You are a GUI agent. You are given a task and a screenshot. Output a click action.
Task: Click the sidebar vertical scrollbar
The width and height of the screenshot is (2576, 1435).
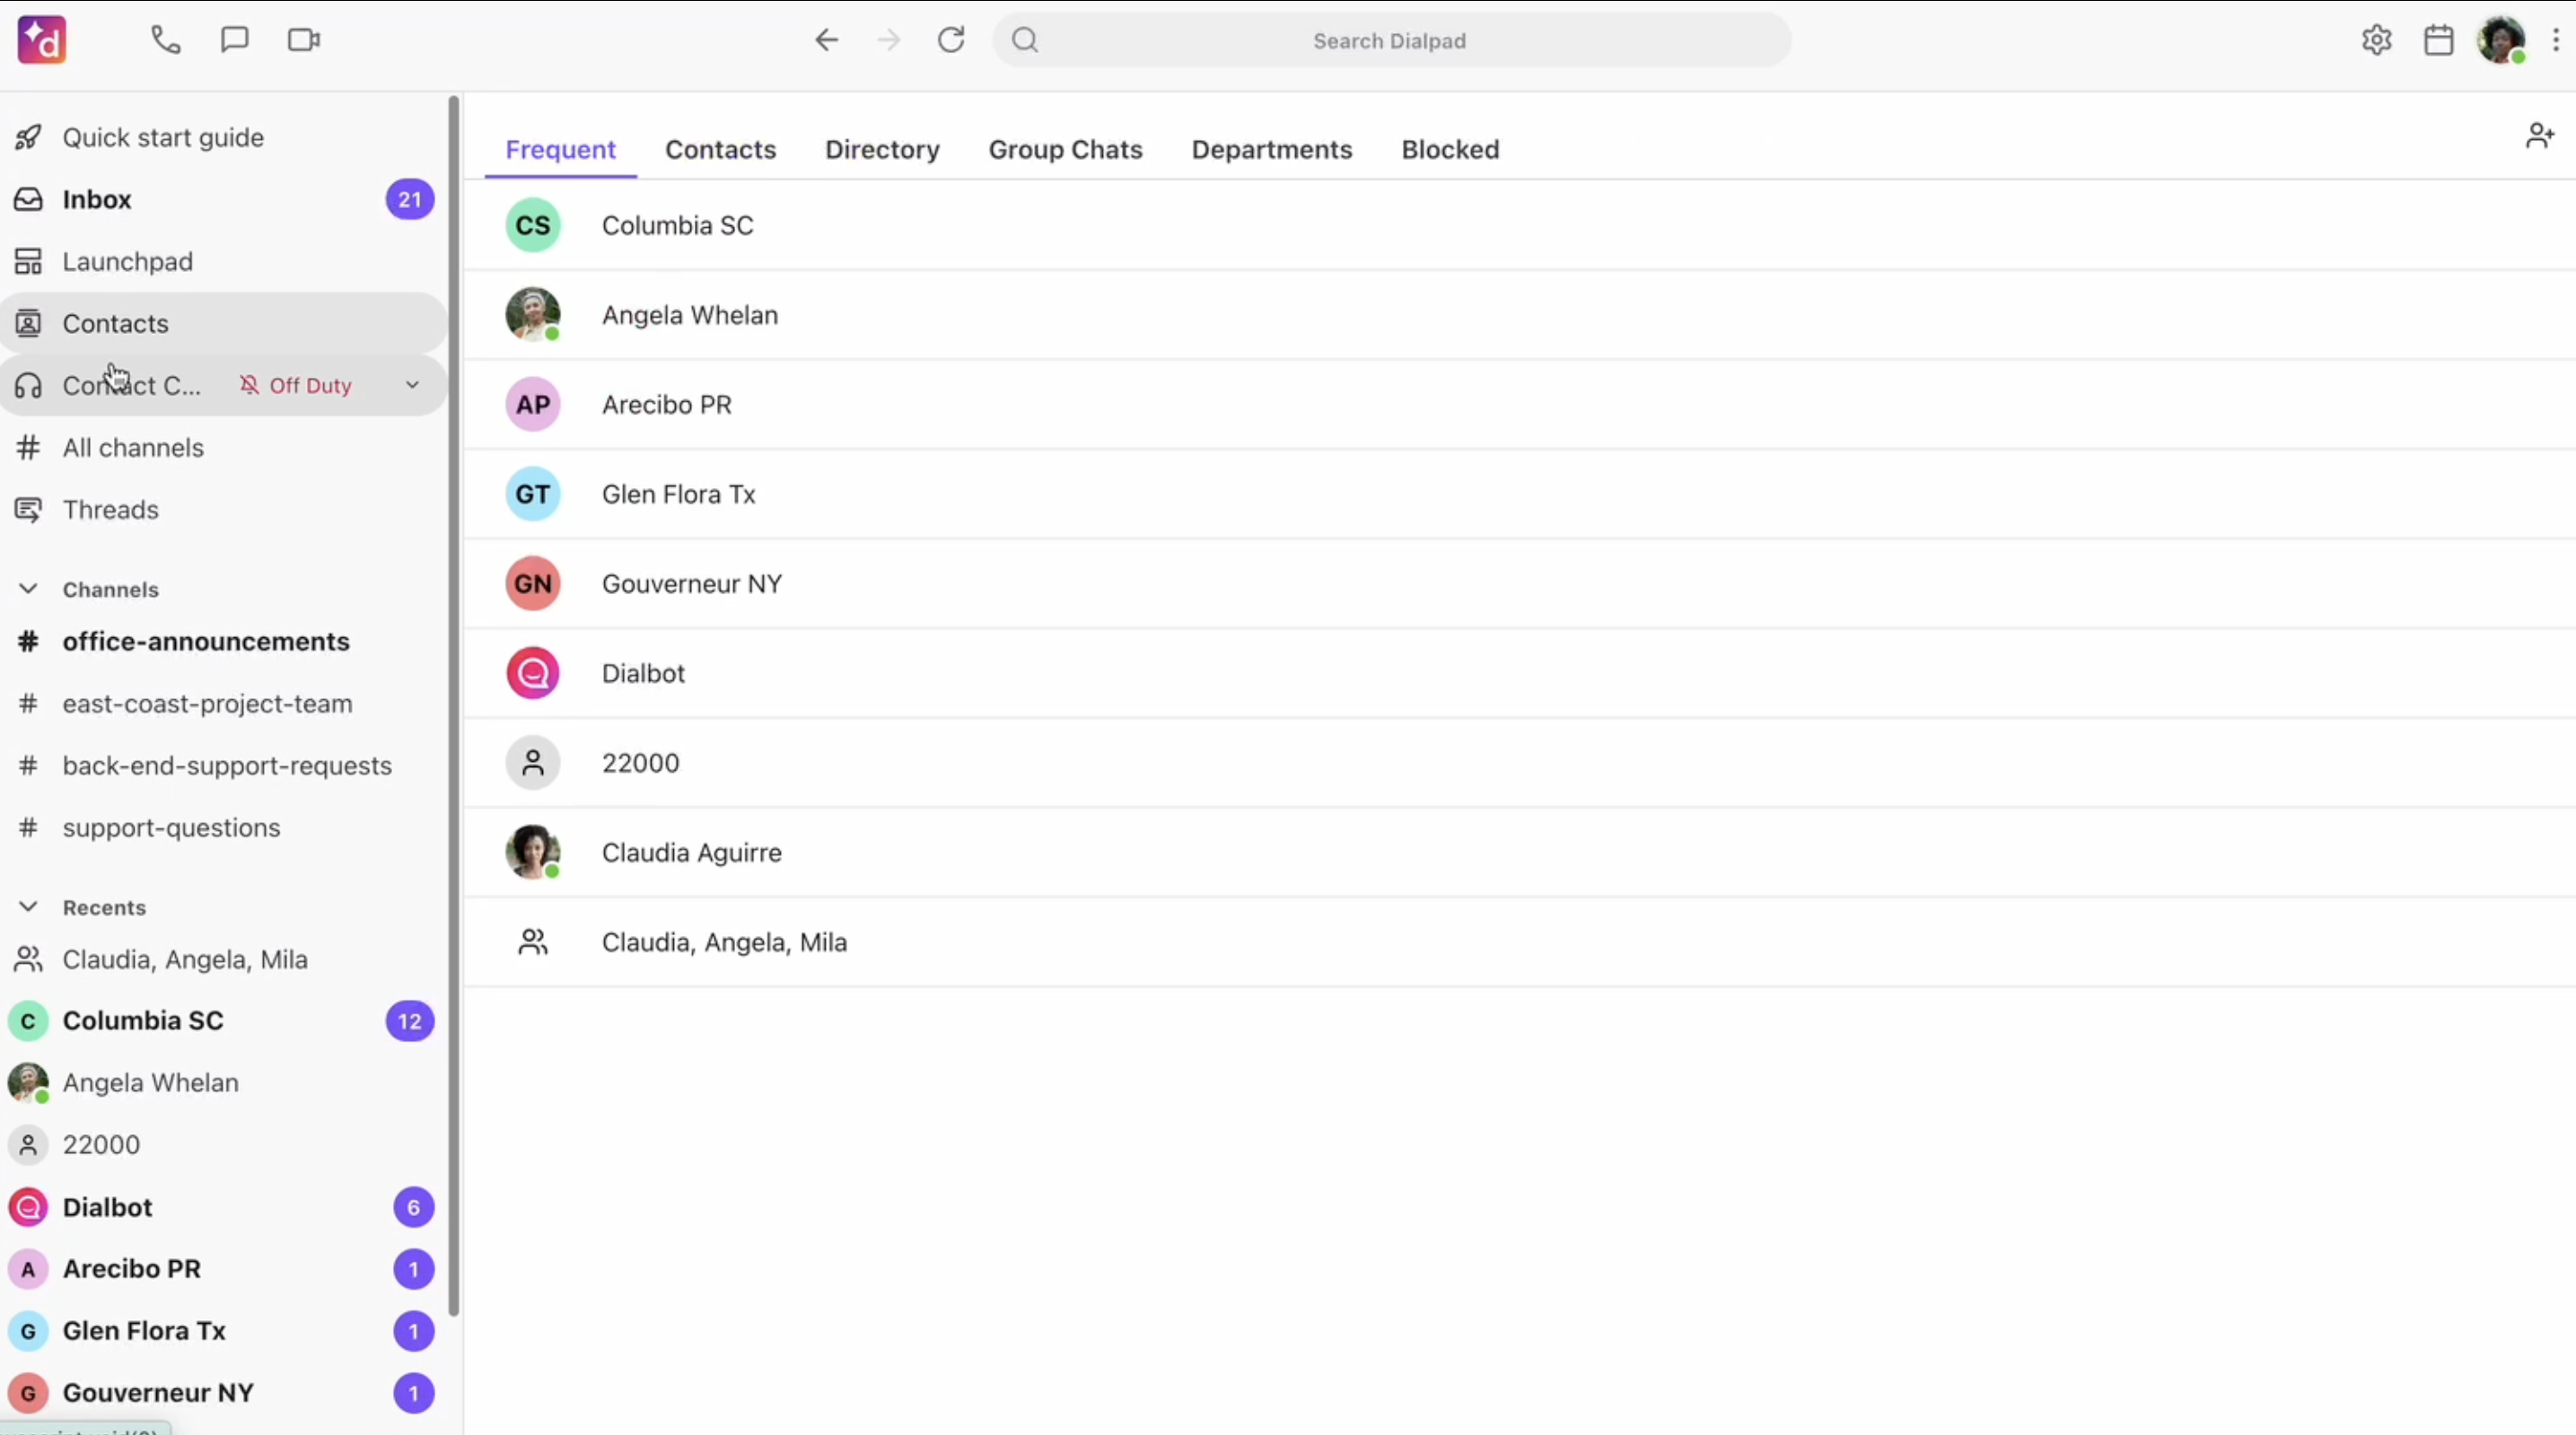coord(453,700)
